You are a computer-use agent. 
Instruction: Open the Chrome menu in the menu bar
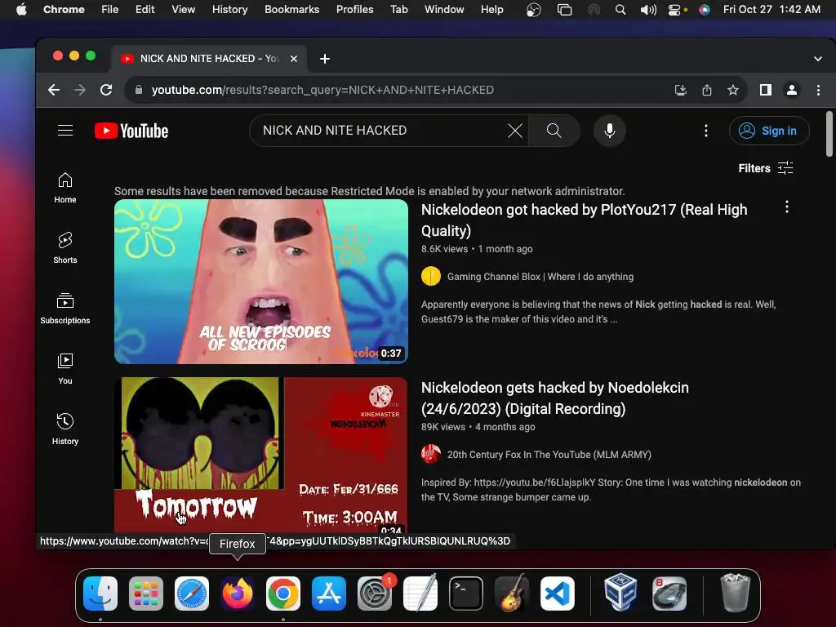click(x=64, y=9)
